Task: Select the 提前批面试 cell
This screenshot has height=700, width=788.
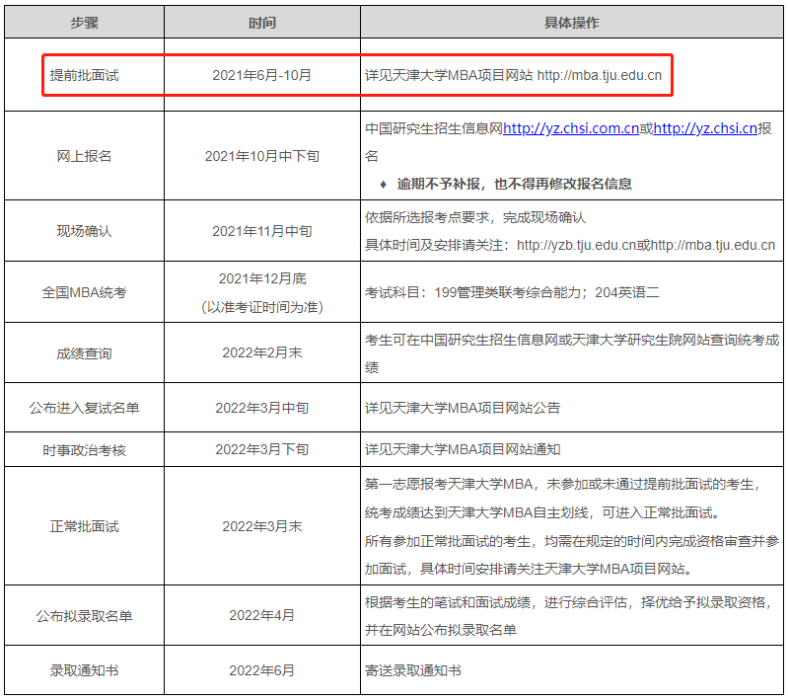Action: [x=84, y=75]
